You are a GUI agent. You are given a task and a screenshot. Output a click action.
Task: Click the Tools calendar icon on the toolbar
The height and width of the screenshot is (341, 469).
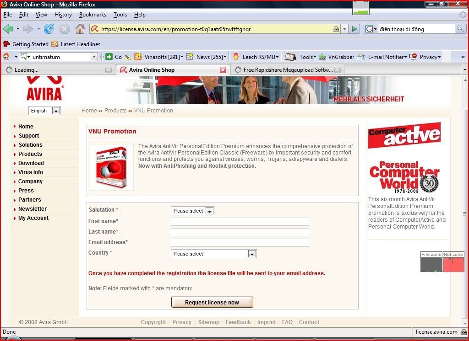tap(290, 56)
